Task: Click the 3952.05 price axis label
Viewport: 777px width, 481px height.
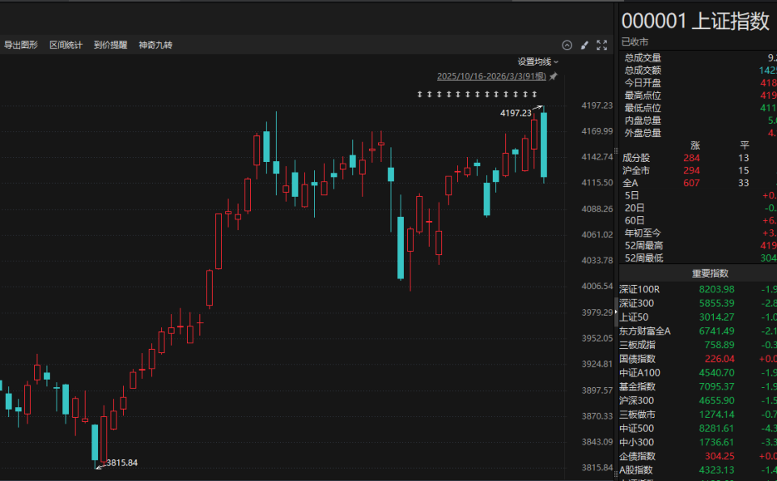Action: [597, 338]
